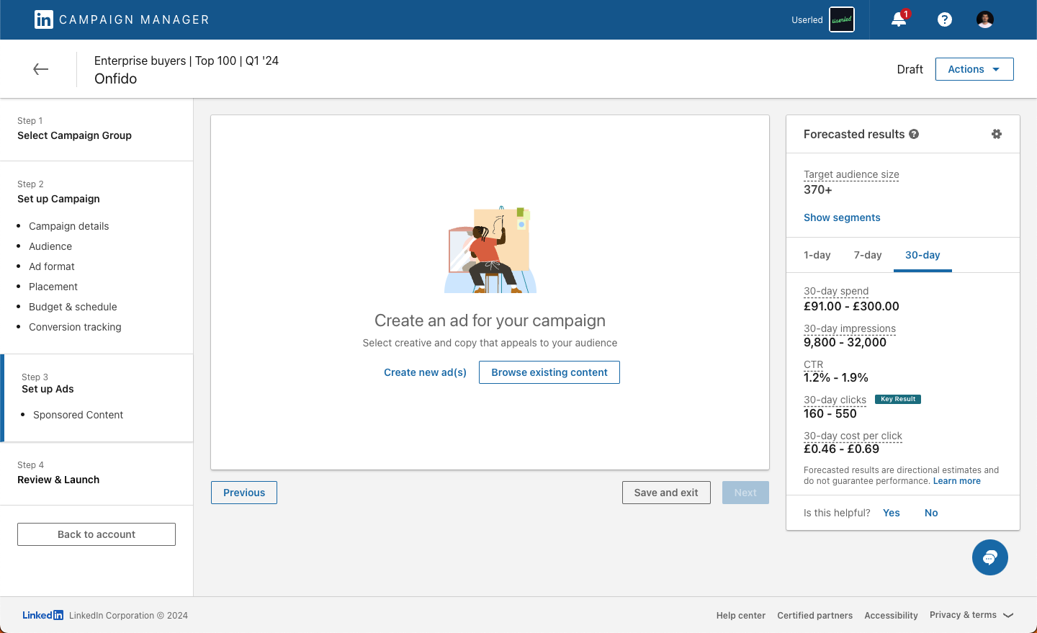Image resolution: width=1037 pixels, height=633 pixels.
Task: Click the Draft status label
Action: [910, 69]
